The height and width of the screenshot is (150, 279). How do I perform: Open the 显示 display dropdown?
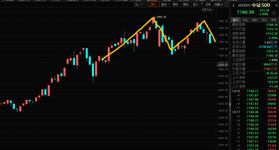coord(197,4)
